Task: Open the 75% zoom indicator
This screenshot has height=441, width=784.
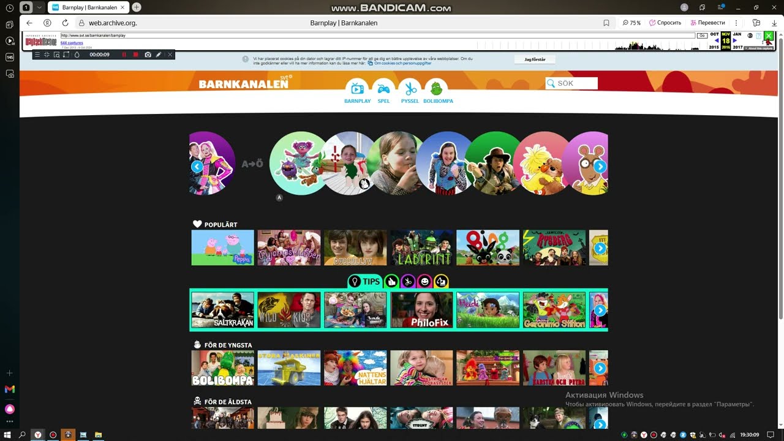Action: point(631,23)
